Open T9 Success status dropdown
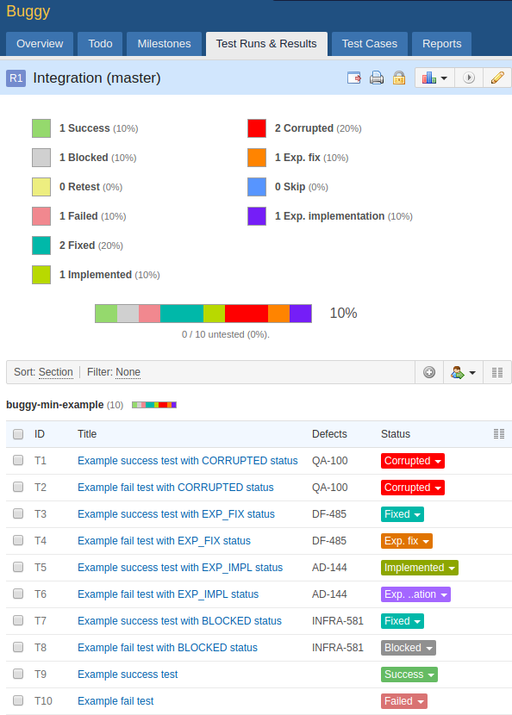This screenshot has width=512, height=715. [409, 675]
